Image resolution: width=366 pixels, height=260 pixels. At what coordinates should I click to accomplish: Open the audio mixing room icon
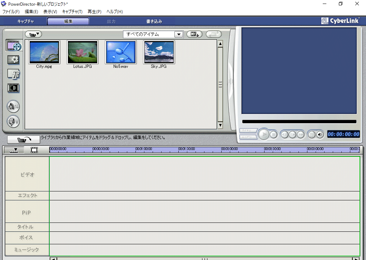(x=14, y=106)
